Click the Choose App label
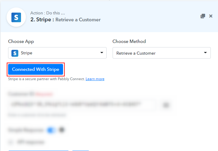The image size is (218, 151). pos(21,41)
